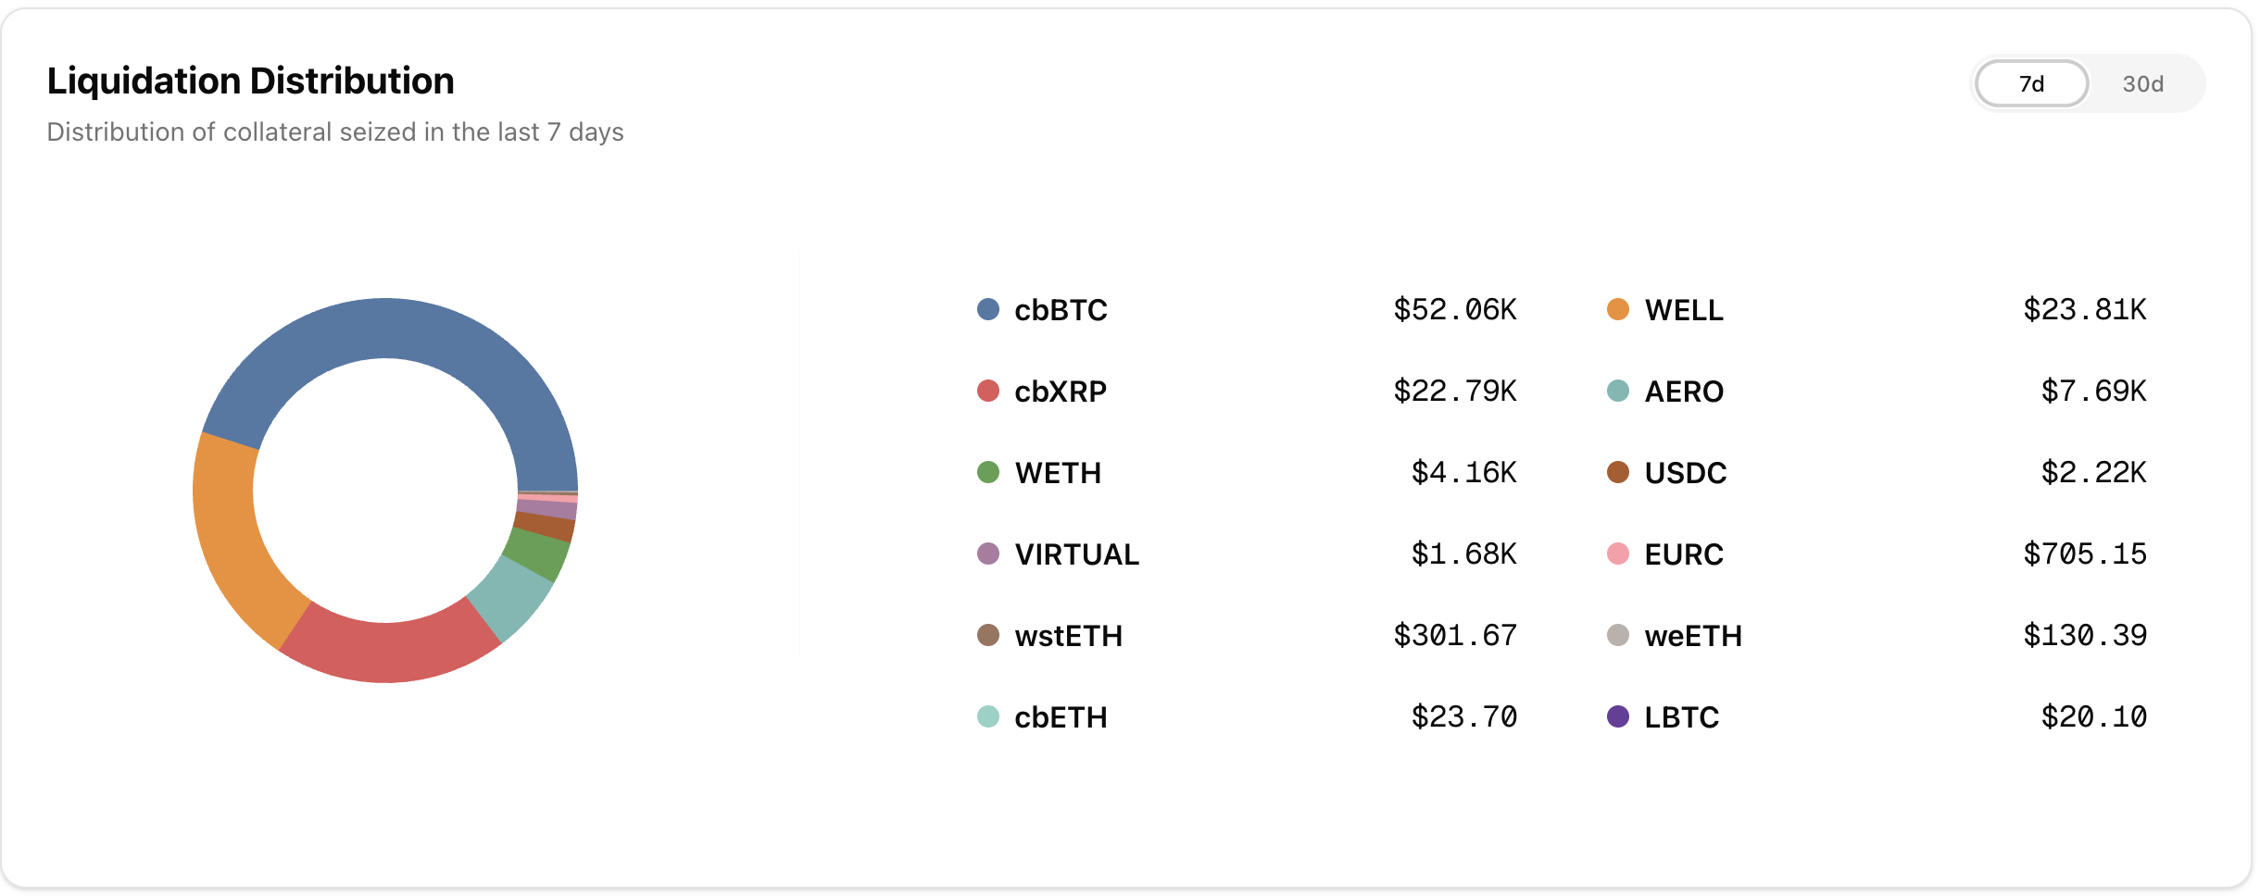Click the VIRTUAL purple legend dot
Screen dimensions: 2260x896
(988, 554)
